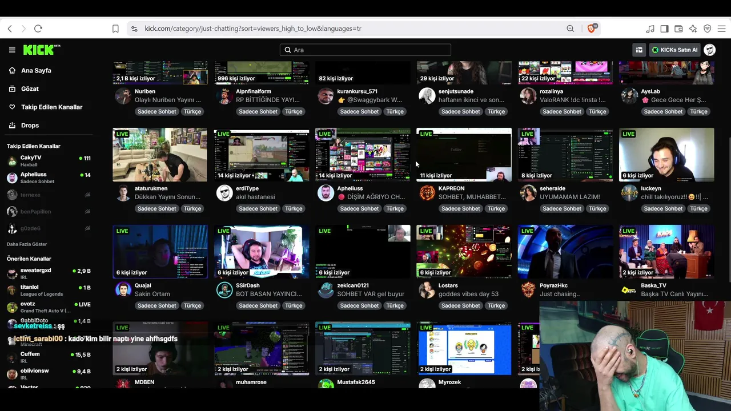Open the Kick hamburger sidebar menu
Screen dimensions: 731x411
(x=12, y=50)
